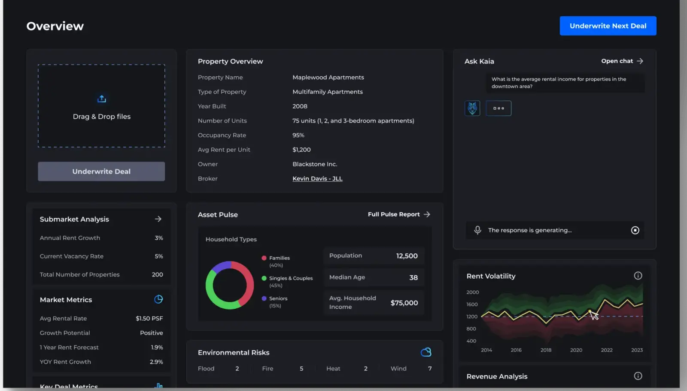Click Key Deal Metrics bar chart icon
Screen dimensions: 687x391
(158, 386)
